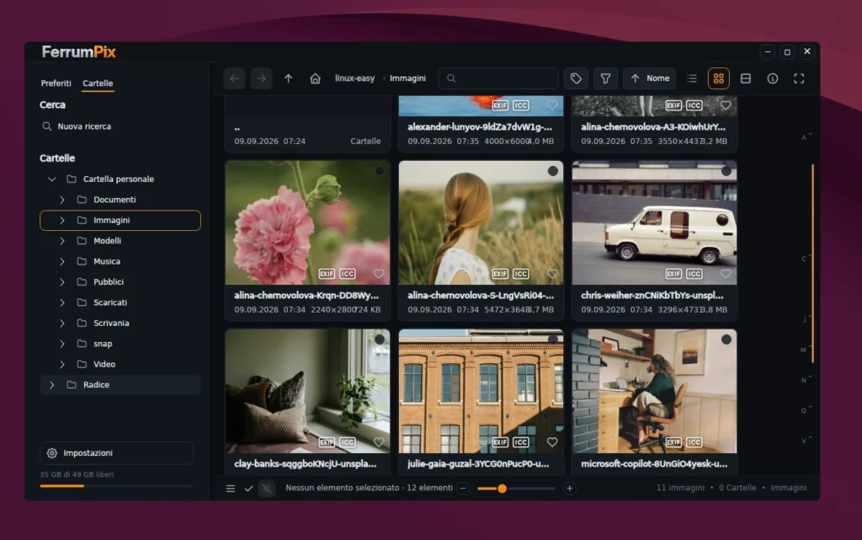Open the funnel filter options
862x540 pixels.
pyautogui.click(x=605, y=78)
